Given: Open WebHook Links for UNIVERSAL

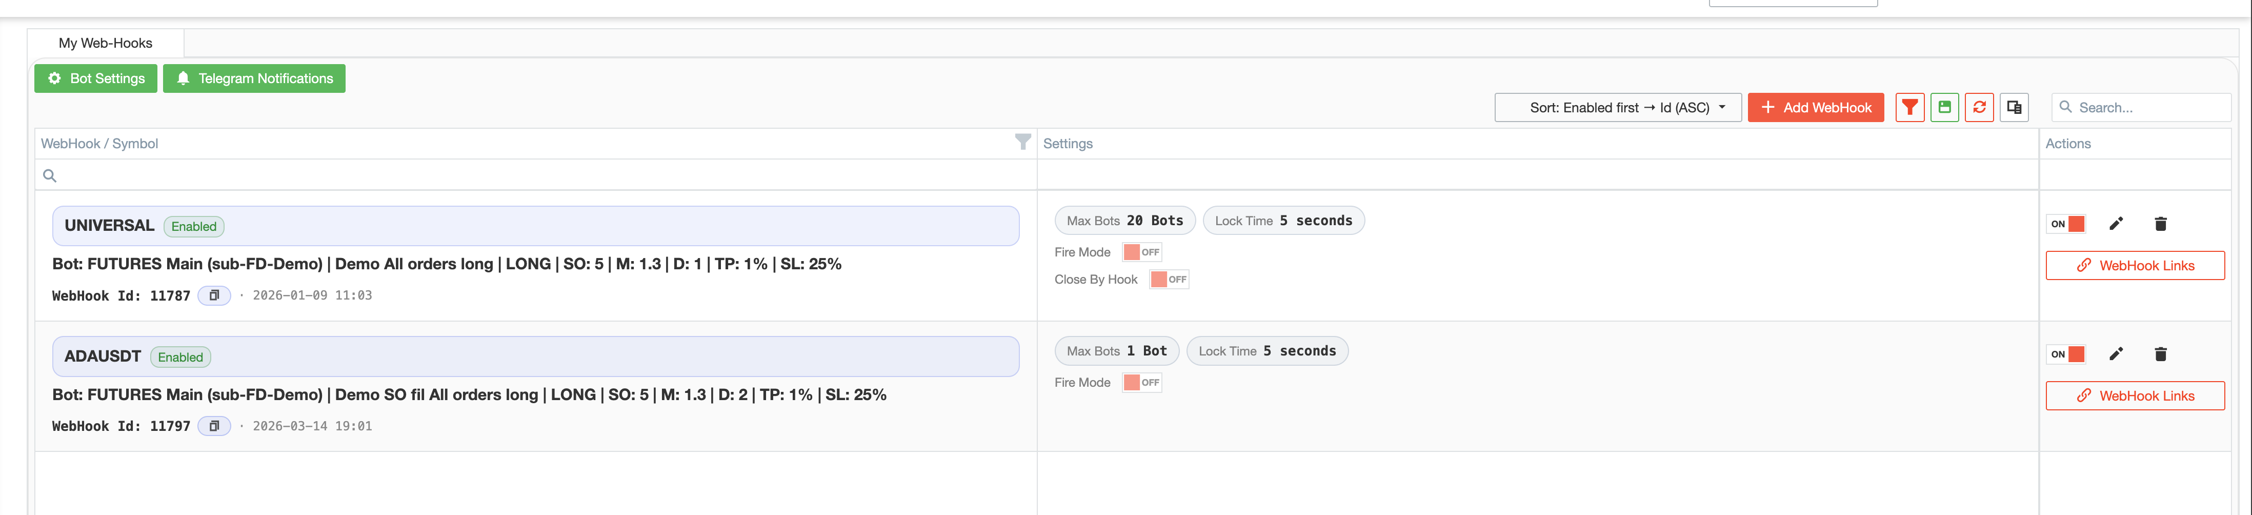Looking at the screenshot, I should click(2135, 266).
